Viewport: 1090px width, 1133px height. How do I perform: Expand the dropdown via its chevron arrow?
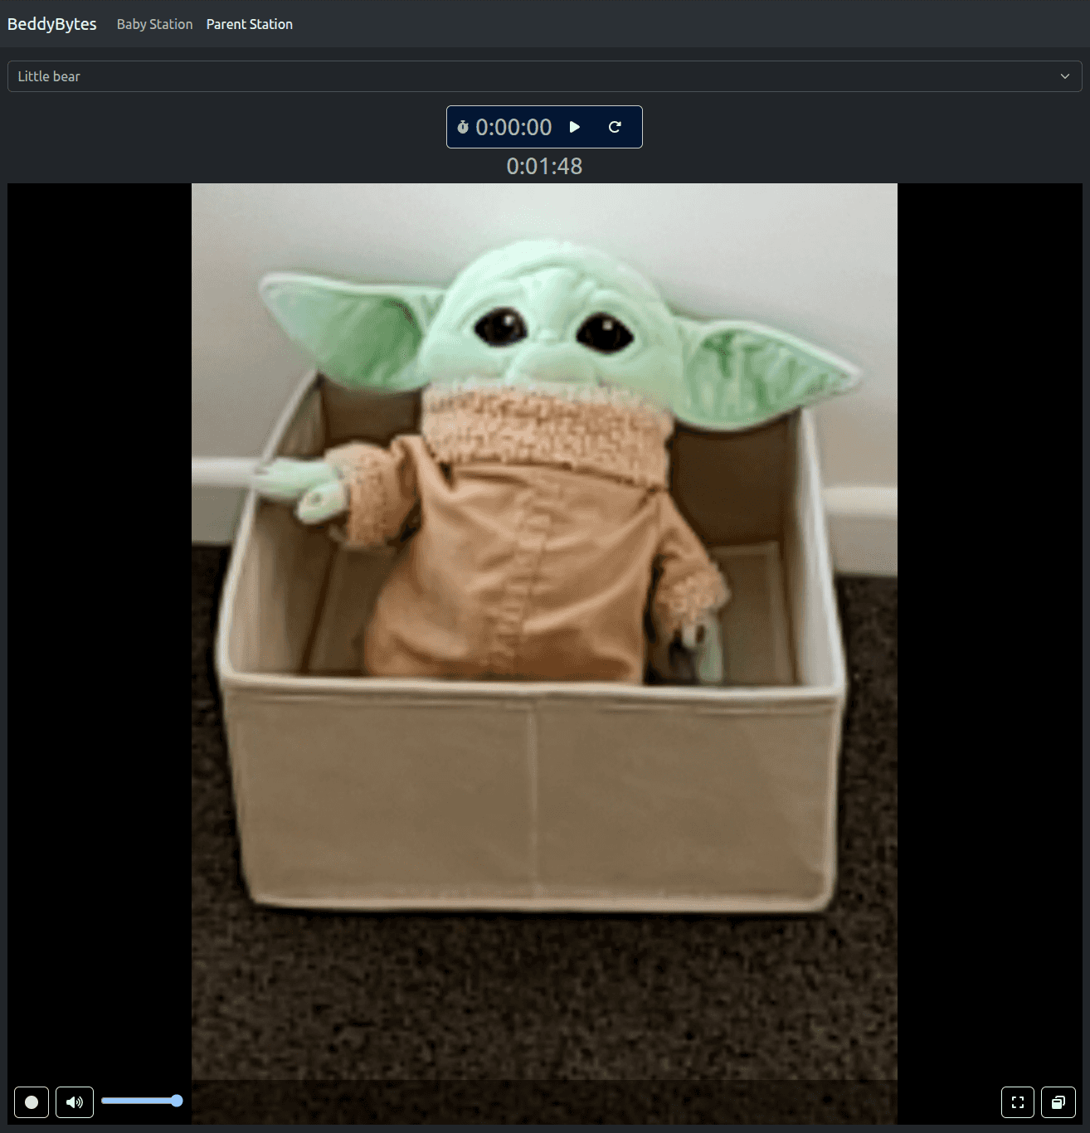coord(1065,76)
